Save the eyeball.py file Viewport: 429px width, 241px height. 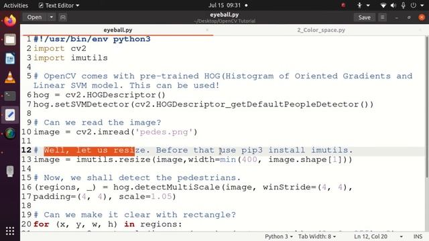coord(365,17)
